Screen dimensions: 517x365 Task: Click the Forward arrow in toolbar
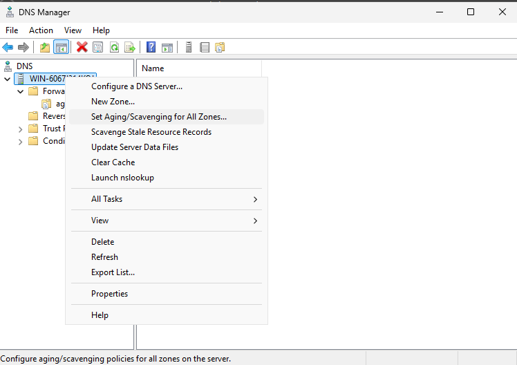tap(23, 48)
